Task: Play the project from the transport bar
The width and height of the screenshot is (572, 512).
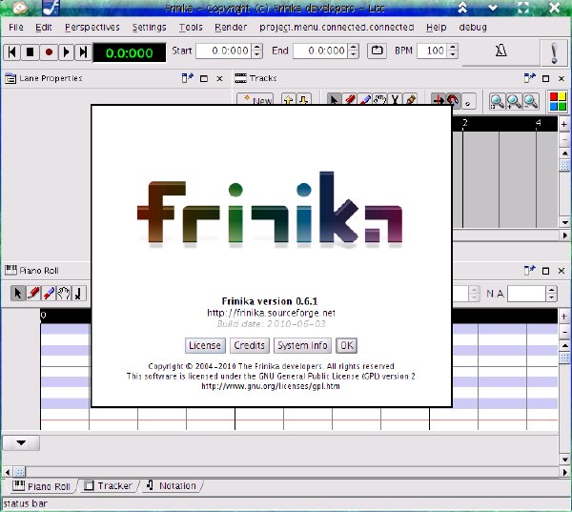Action: click(x=66, y=51)
